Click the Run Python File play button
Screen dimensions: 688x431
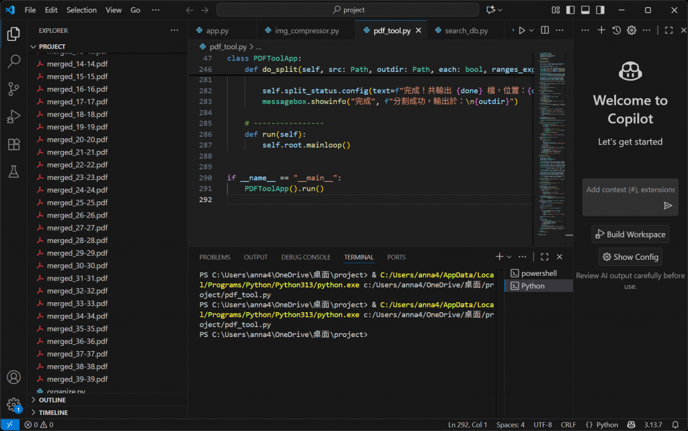pyautogui.click(x=521, y=30)
